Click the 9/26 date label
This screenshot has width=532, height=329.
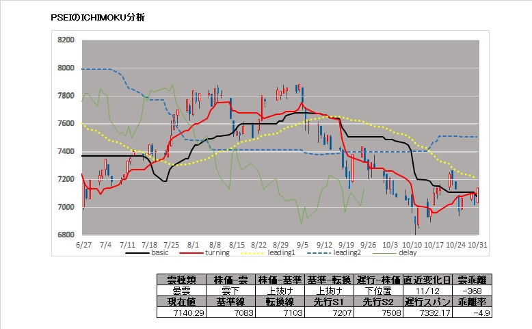coord(368,245)
